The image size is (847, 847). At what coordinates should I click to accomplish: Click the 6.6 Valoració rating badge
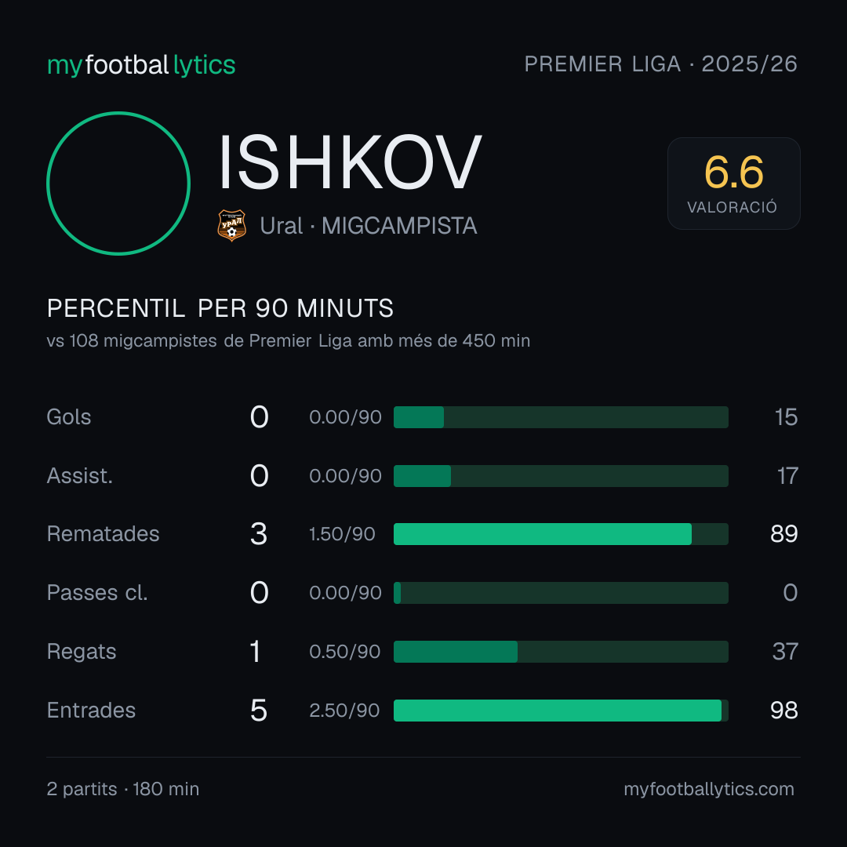[x=733, y=183]
